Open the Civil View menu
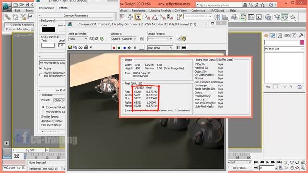The width and height of the screenshot is (308, 173). click(x=180, y=10)
